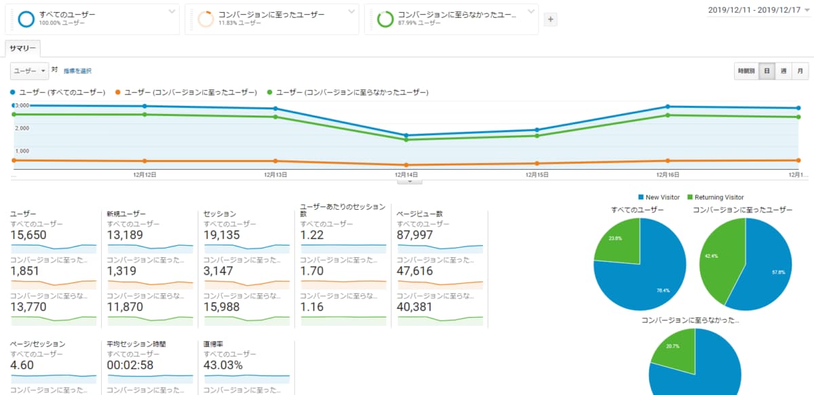814x395 pixels.
Task: Click the green line point on 12月16日
Action: [668, 115]
